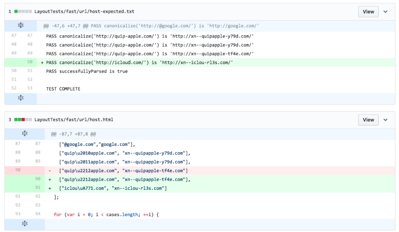Collapse the host.html file diff
399x232 pixels.
385,120
